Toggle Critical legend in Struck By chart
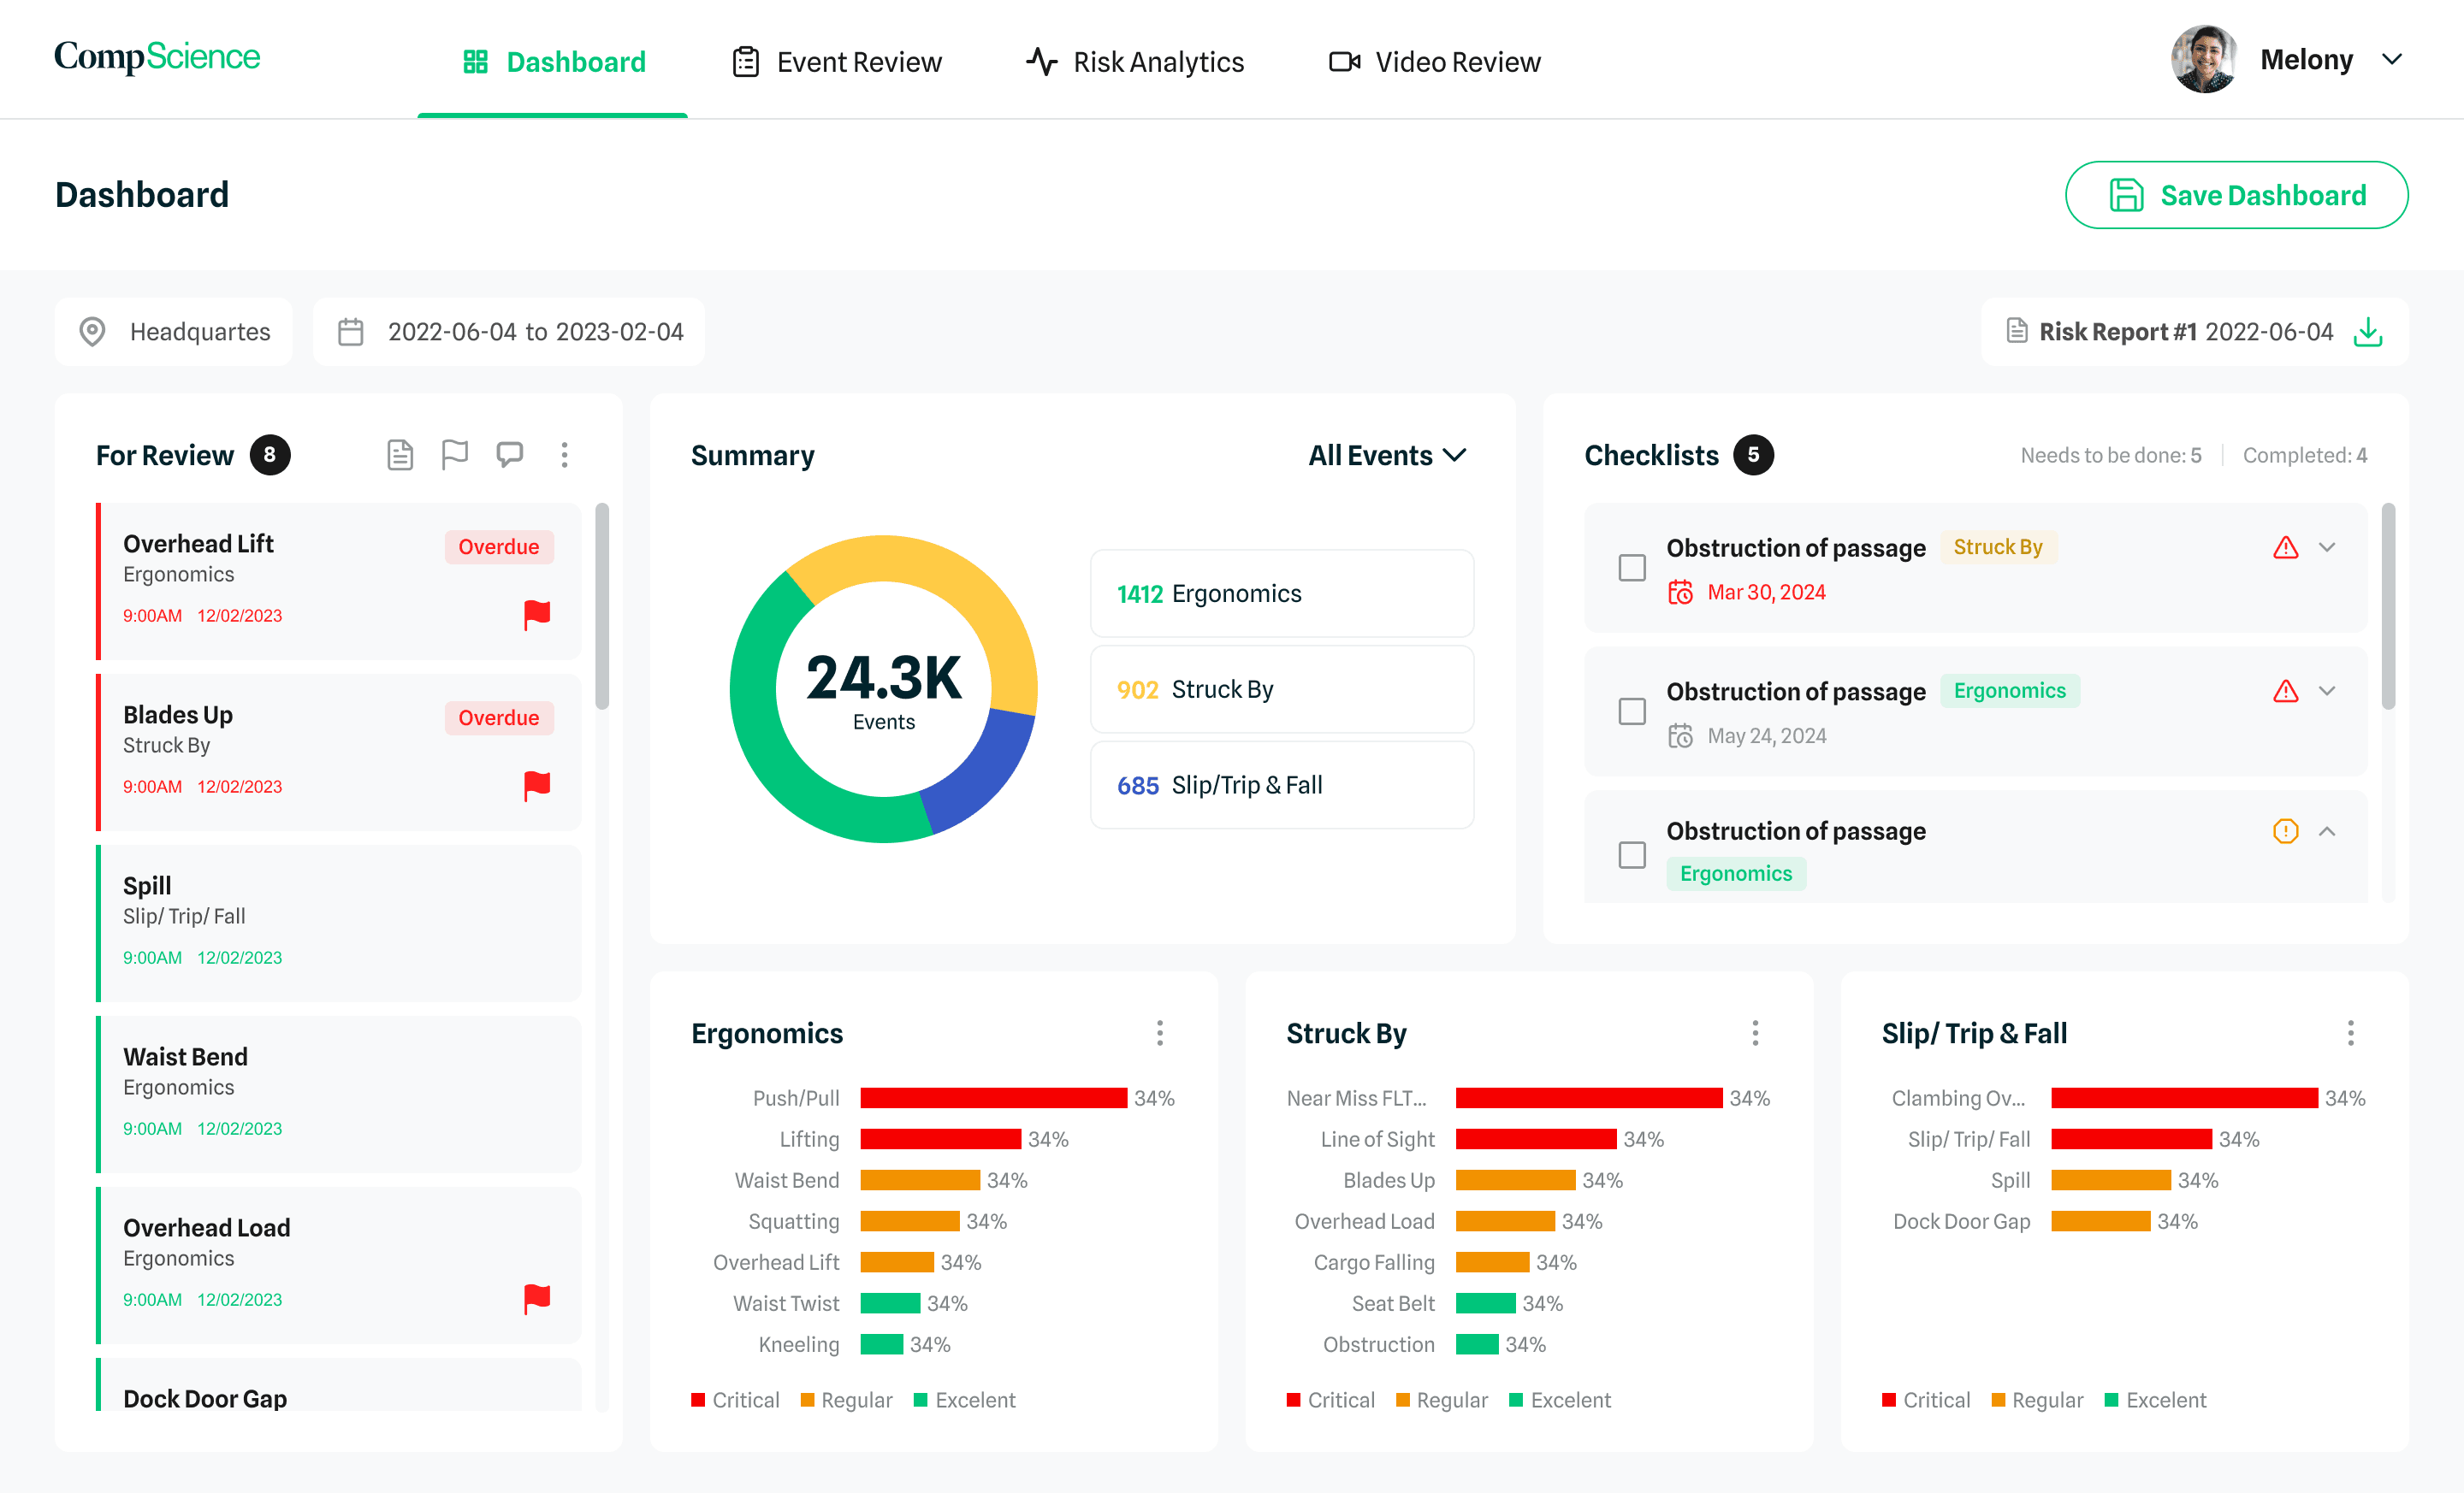 coord(1330,1400)
